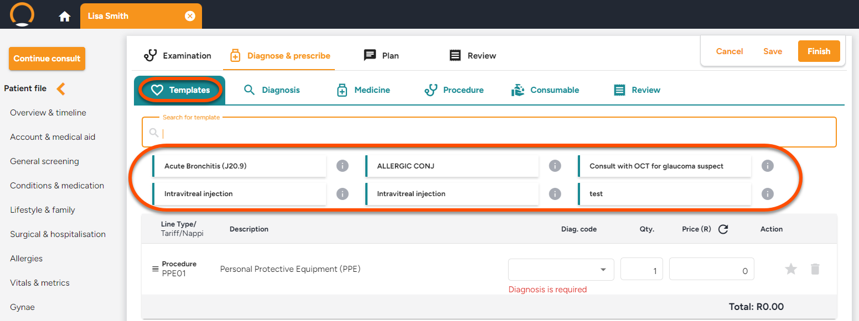Viewport: 859px width, 321px height.
Task: Click the home icon in top bar
Action: [65, 17]
